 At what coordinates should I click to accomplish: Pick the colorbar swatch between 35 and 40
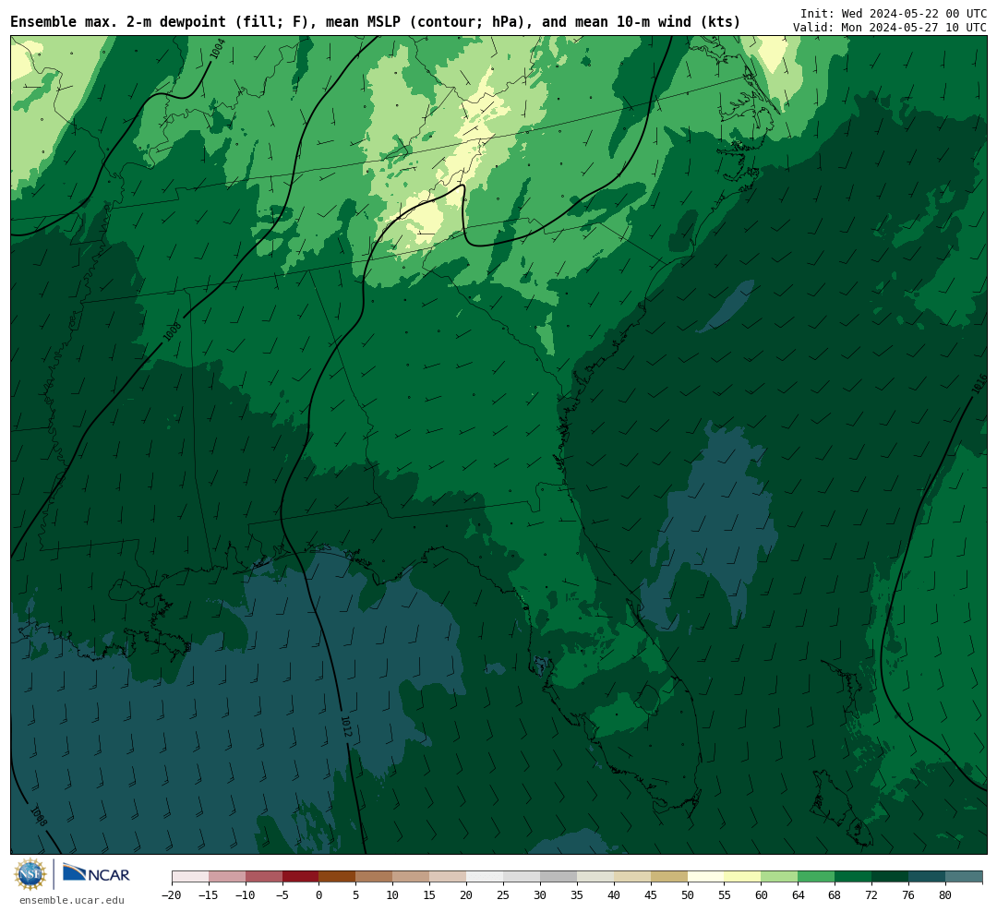[x=595, y=877]
